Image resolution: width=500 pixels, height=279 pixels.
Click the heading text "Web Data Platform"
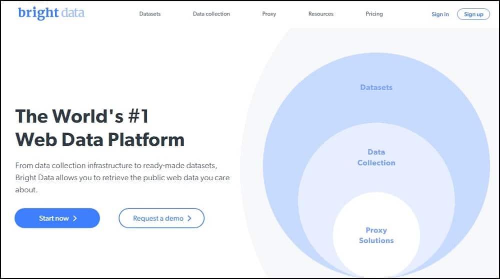(100, 140)
